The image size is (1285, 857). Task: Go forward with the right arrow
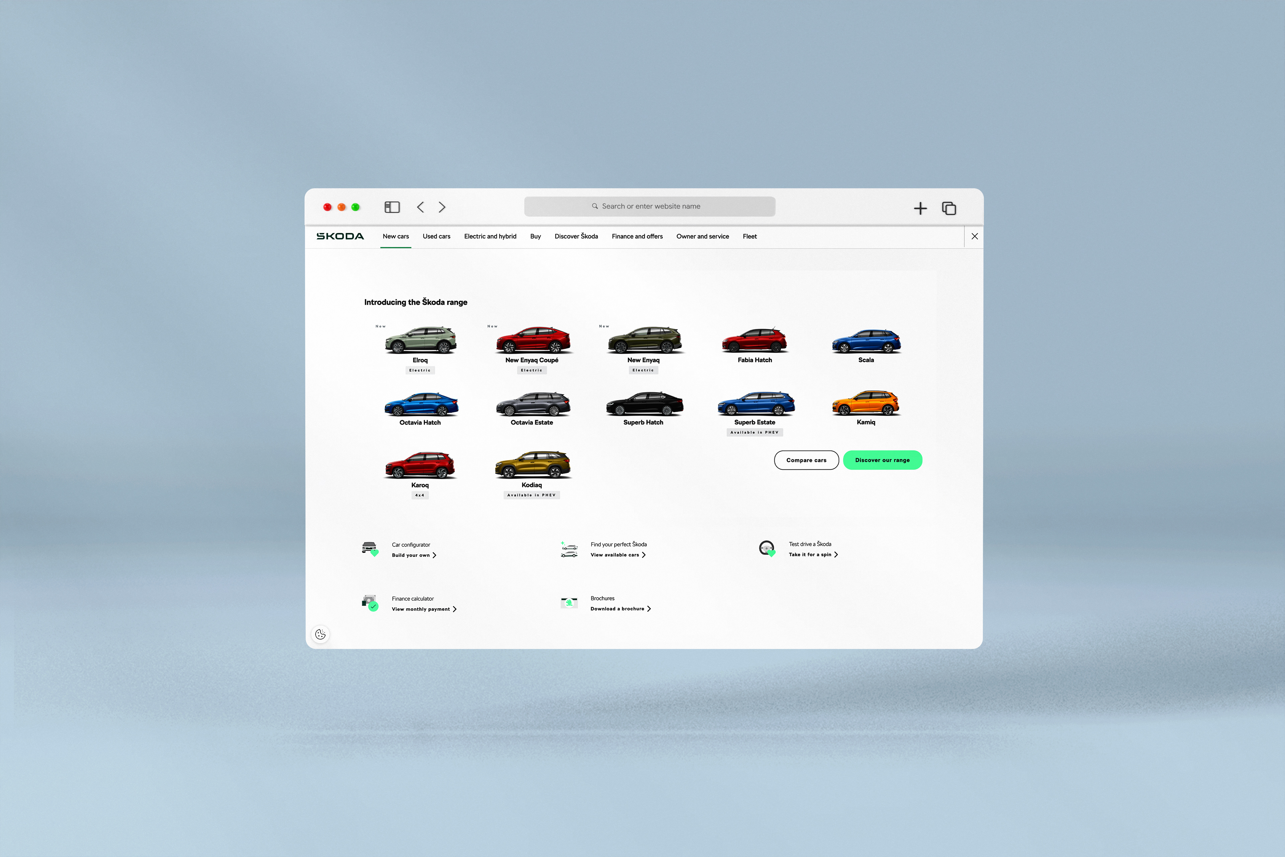(442, 207)
